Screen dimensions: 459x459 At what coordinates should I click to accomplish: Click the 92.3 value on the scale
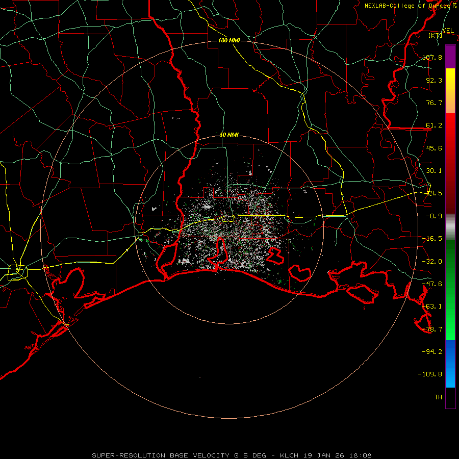434,80
